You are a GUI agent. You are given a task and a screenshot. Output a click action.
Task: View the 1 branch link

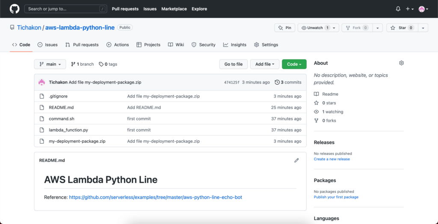[83, 64]
